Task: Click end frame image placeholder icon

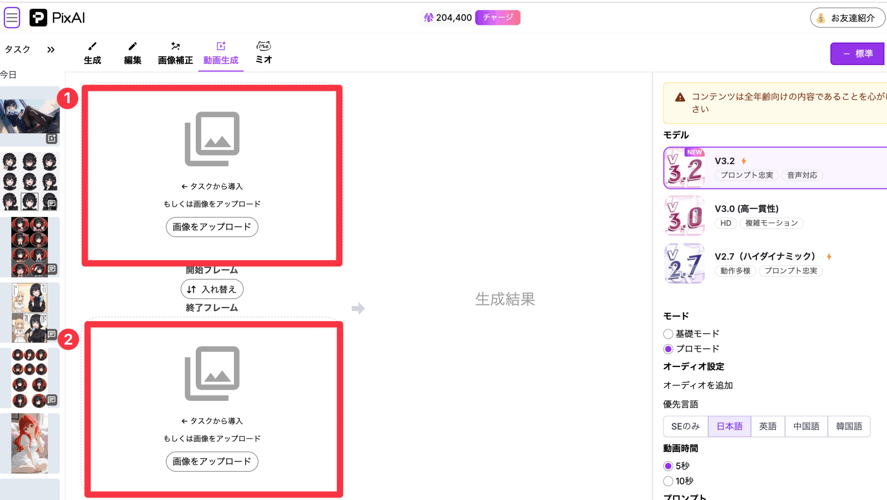Action: (x=212, y=373)
